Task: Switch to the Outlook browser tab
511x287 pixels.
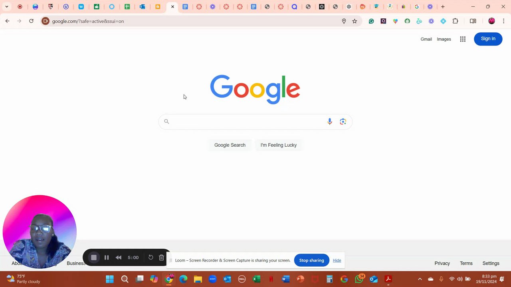Action: pos(142,7)
